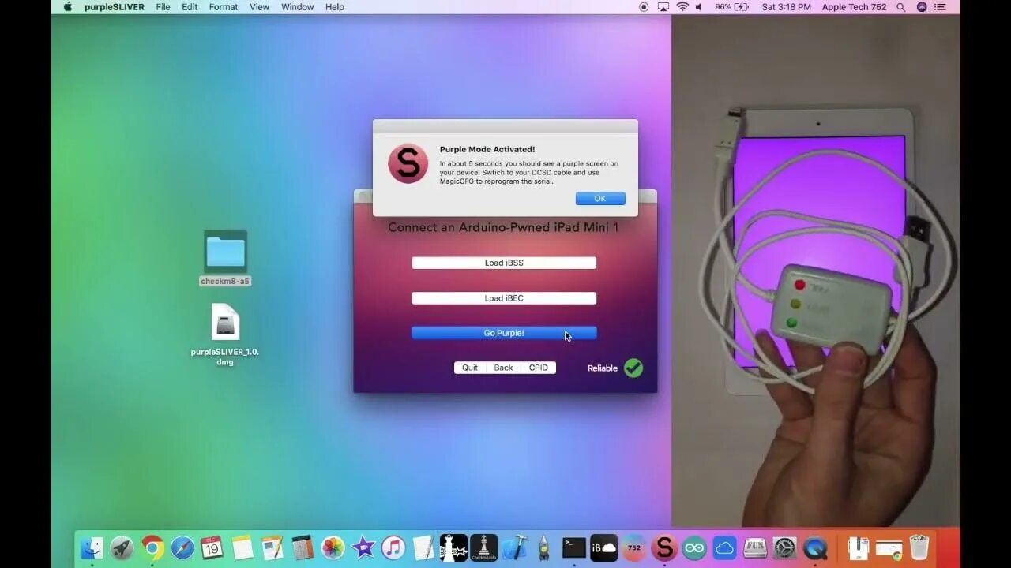Screen dimensions: 1011x568
Task: Open Launchpad rocket from the dock
Action: coord(122,547)
